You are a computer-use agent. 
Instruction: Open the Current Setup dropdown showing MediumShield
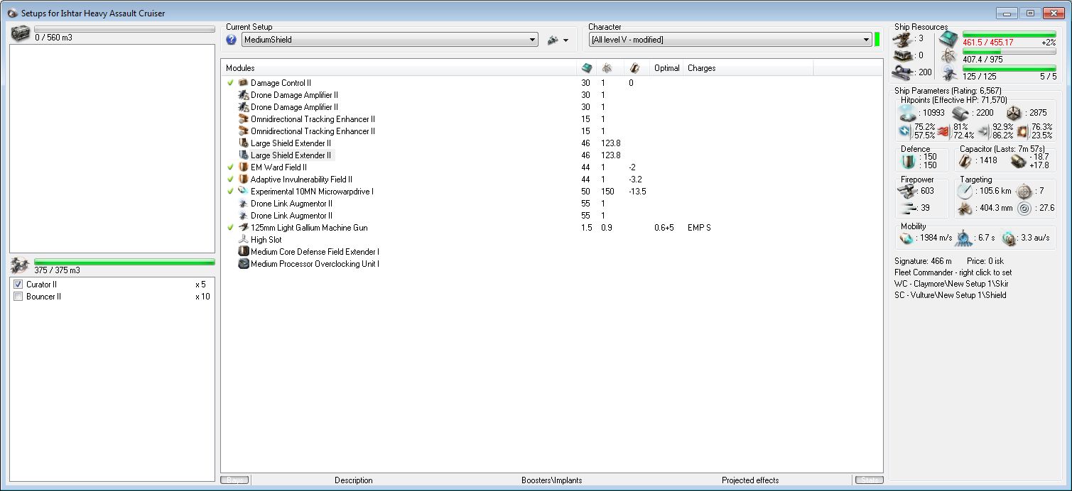[389, 40]
